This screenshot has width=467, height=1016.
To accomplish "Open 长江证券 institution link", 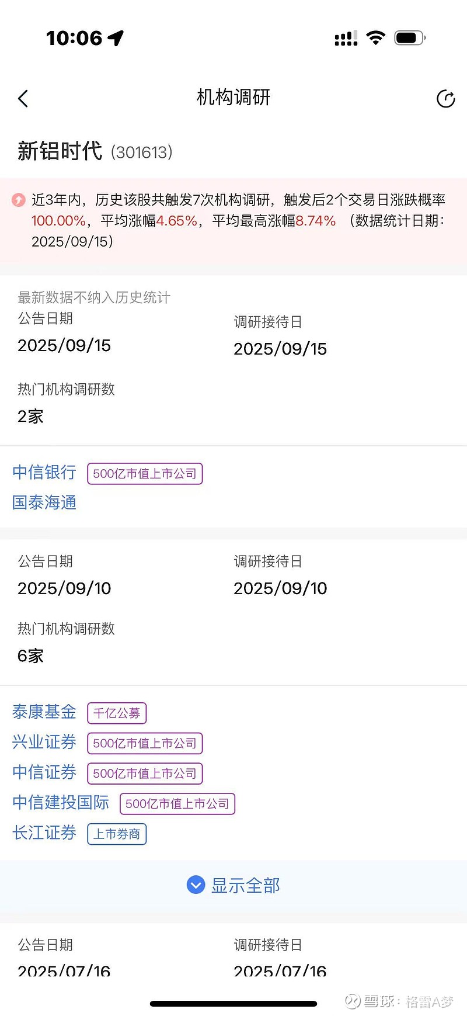I will point(44,833).
